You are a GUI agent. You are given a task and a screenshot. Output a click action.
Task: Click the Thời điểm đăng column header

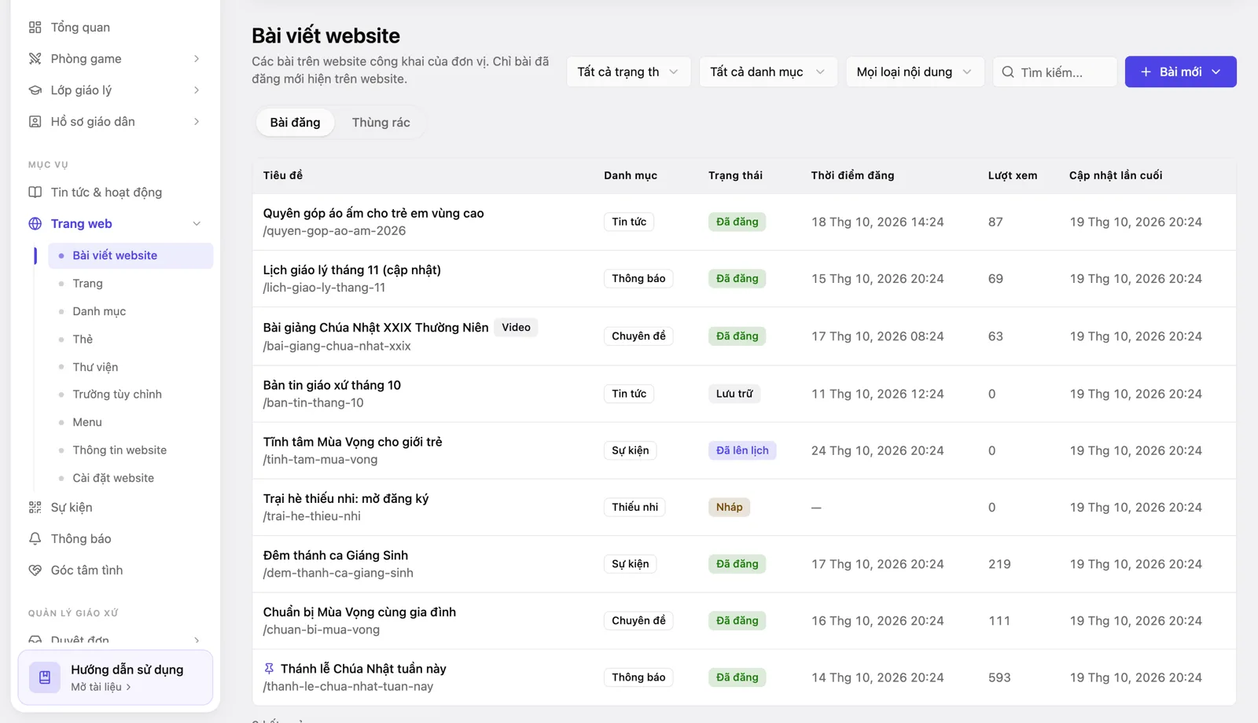[852, 175]
